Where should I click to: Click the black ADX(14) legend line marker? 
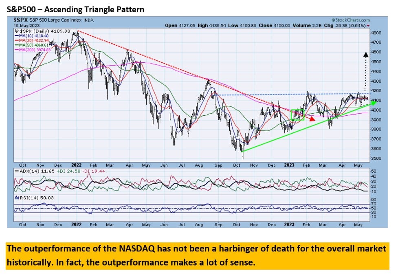(x=18, y=171)
